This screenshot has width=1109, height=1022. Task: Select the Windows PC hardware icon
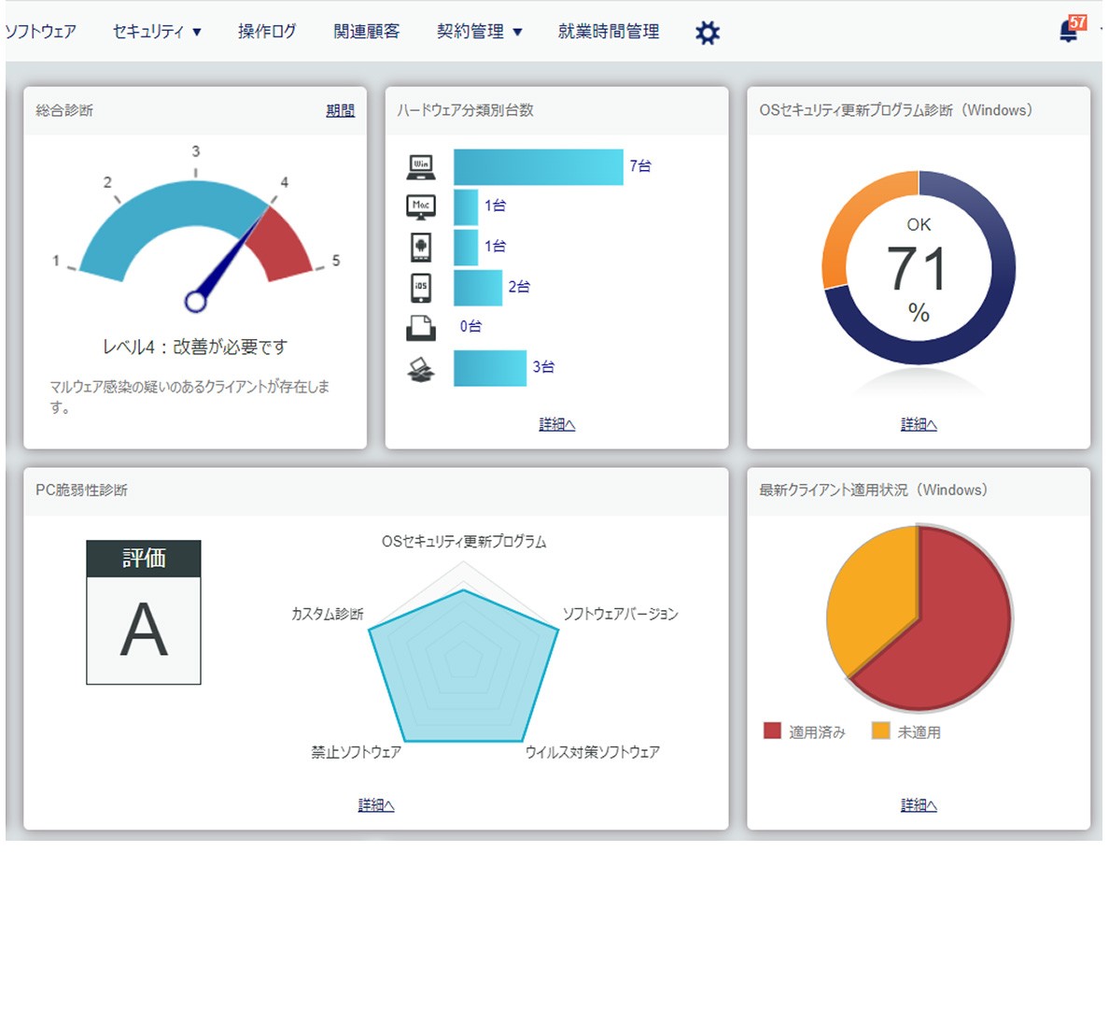[x=421, y=167]
